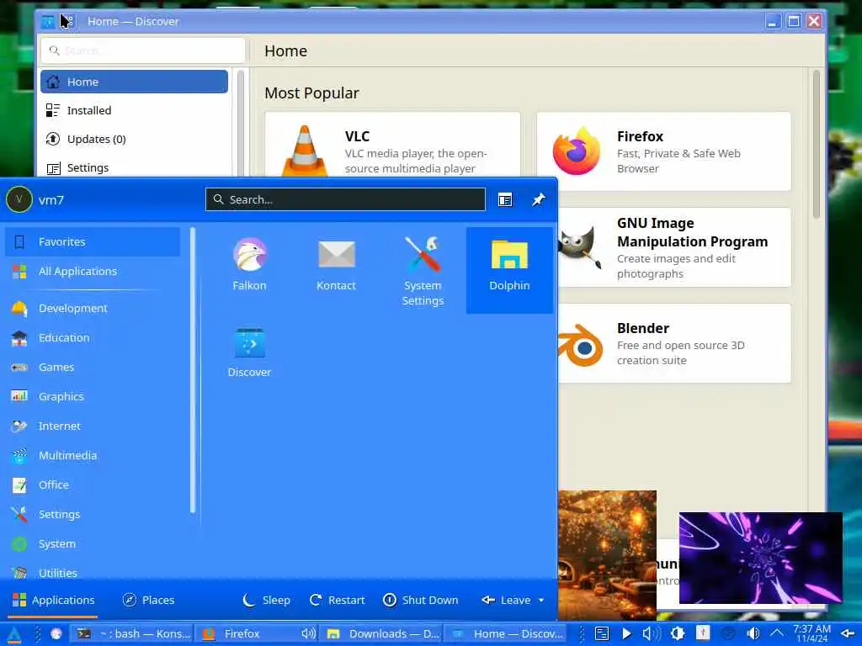Select Home in Discover sidebar
862x646 pixels.
point(134,82)
